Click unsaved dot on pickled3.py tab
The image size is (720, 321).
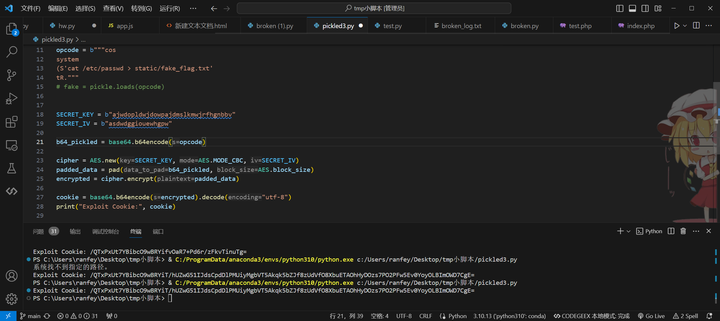361,26
